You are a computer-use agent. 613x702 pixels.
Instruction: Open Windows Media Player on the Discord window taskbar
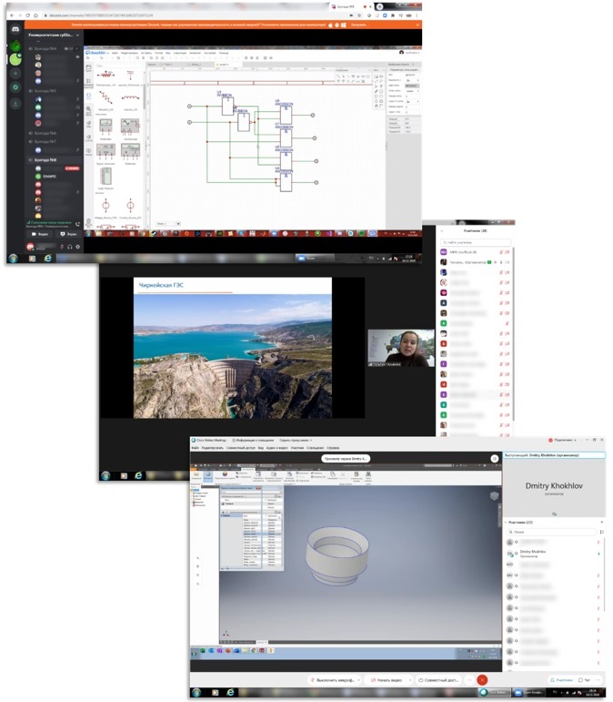tap(32, 259)
